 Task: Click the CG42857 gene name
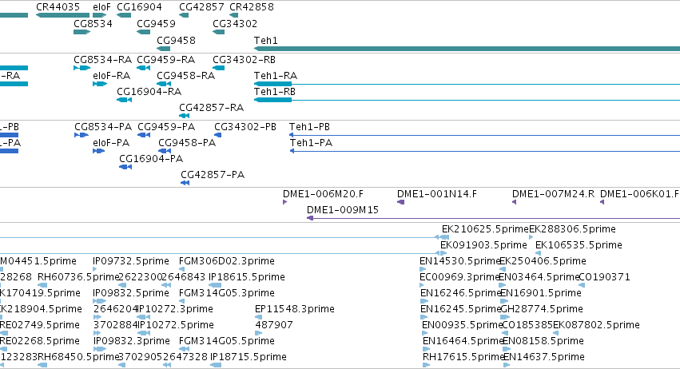201,7
